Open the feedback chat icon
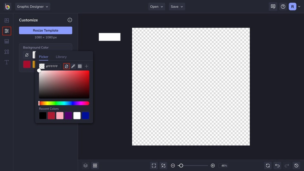Viewport: 304px width, 171px height. point(273,6)
